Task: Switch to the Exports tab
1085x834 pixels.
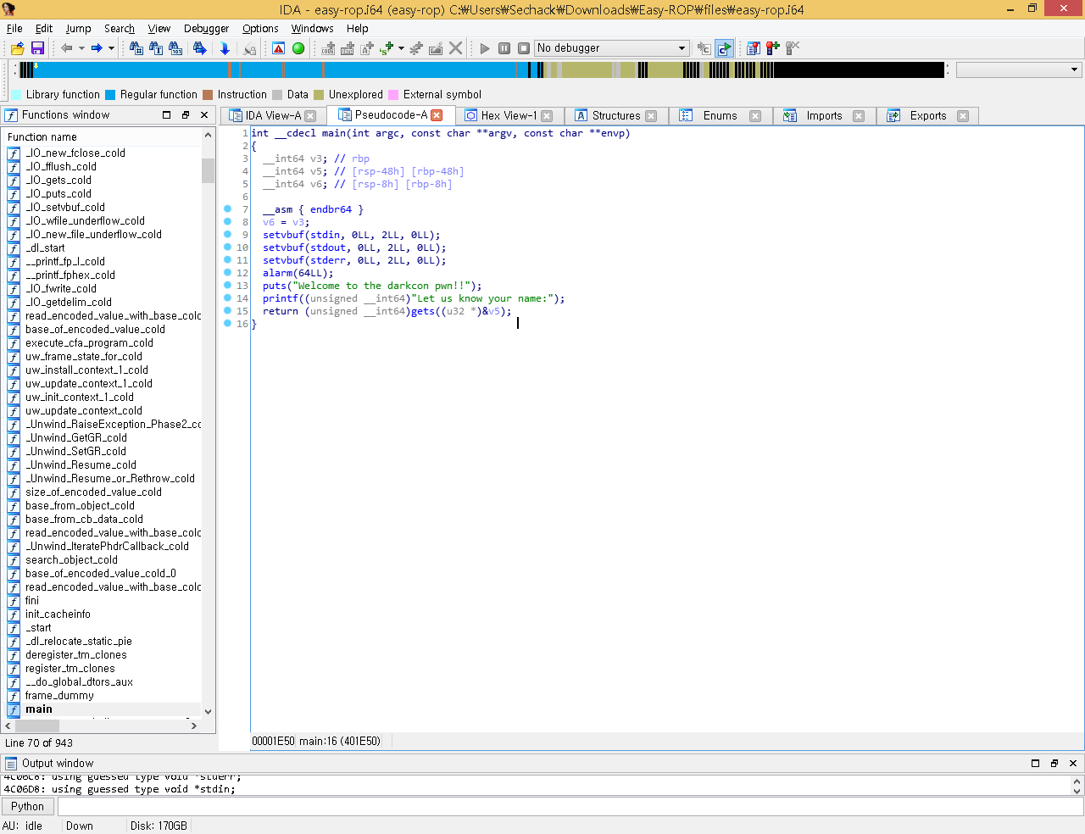Action: 928,116
